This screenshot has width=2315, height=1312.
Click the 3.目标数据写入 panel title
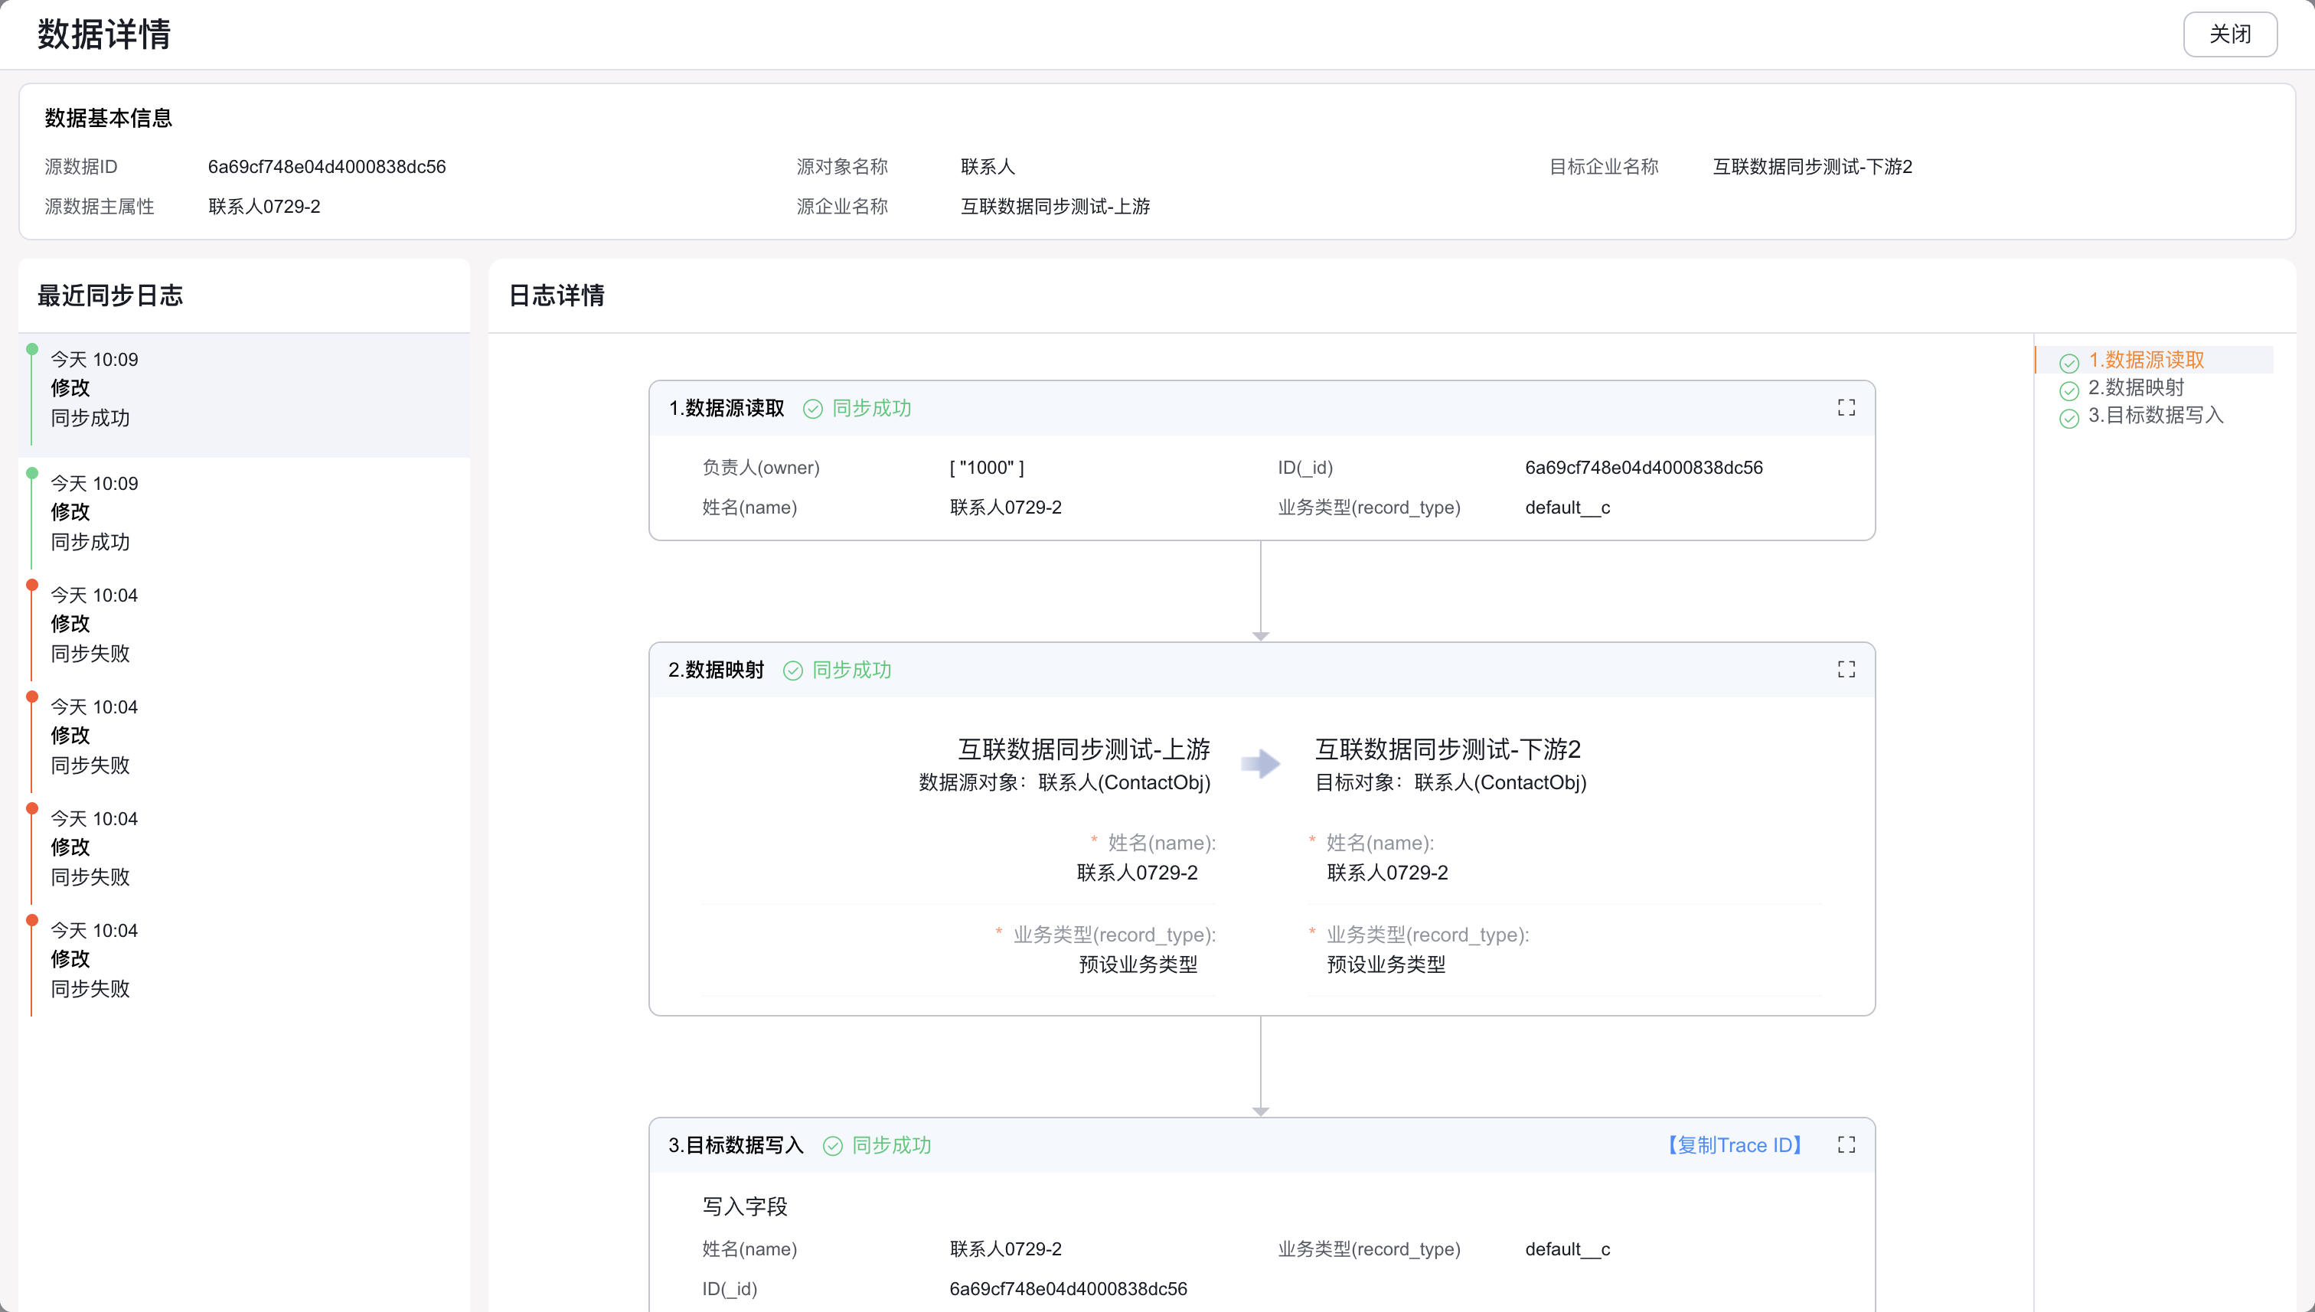pyautogui.click(x=736, y=1144)
